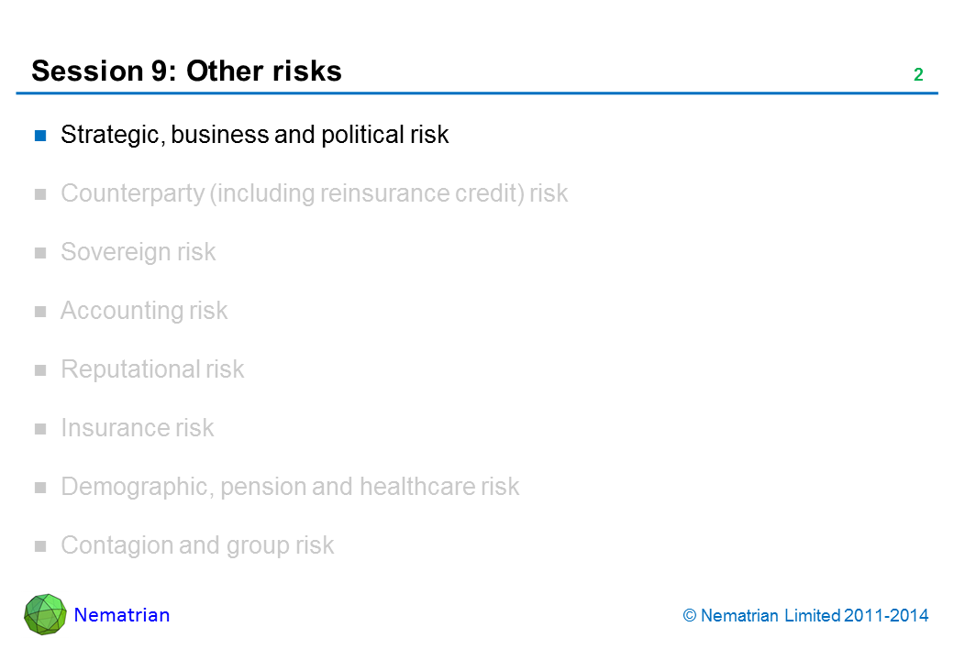
Task: Click the grey bullet beside Demographic risk
Action: pyautogui.click(x=40, y=488)
